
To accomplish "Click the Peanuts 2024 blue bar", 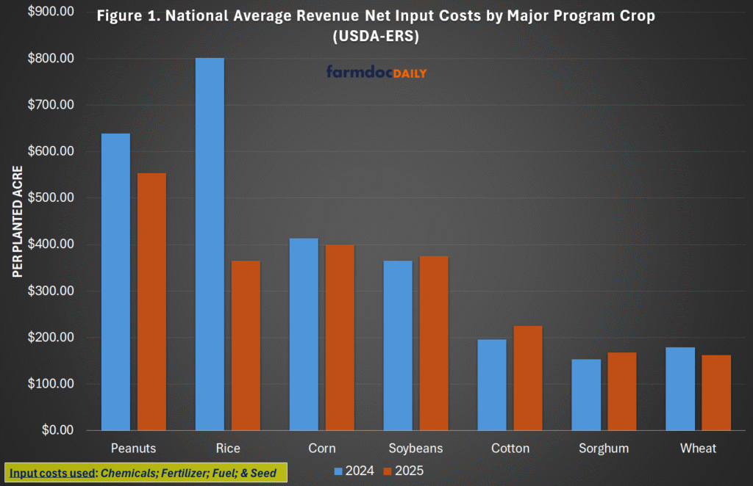I will (114, 279).
